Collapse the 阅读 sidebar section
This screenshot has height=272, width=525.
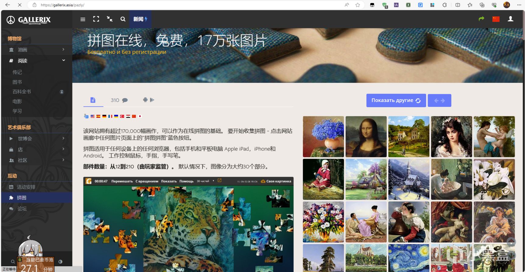tap(37, 61)
